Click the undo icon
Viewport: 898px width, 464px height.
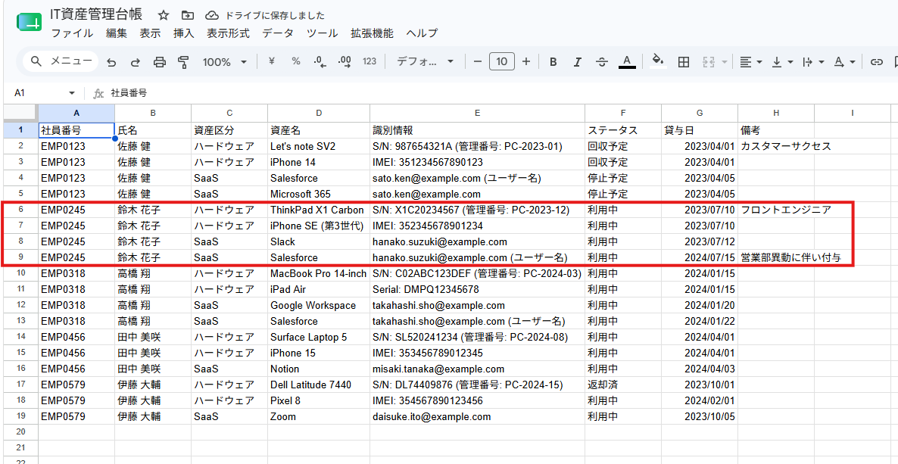(111, 62)
